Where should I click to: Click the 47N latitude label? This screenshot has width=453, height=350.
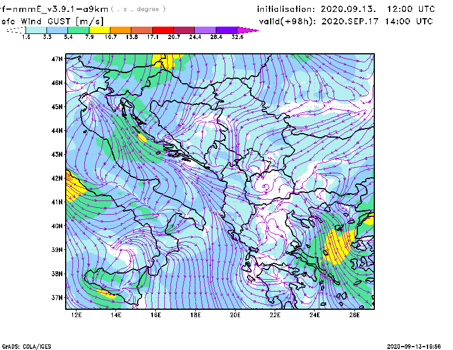pos(57,59)
